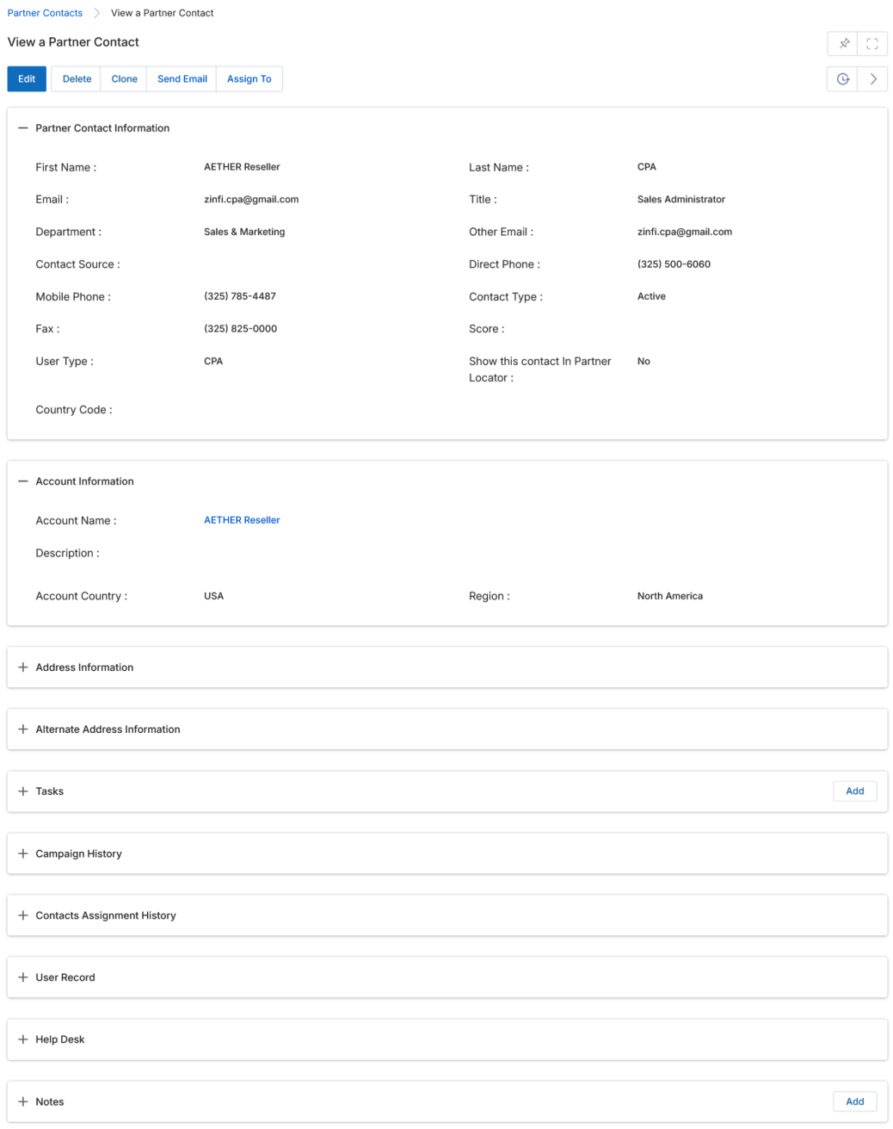This screenshot has height=1129, width=893.
Task: Expand the Tasks section
Action: click(23, 791)
